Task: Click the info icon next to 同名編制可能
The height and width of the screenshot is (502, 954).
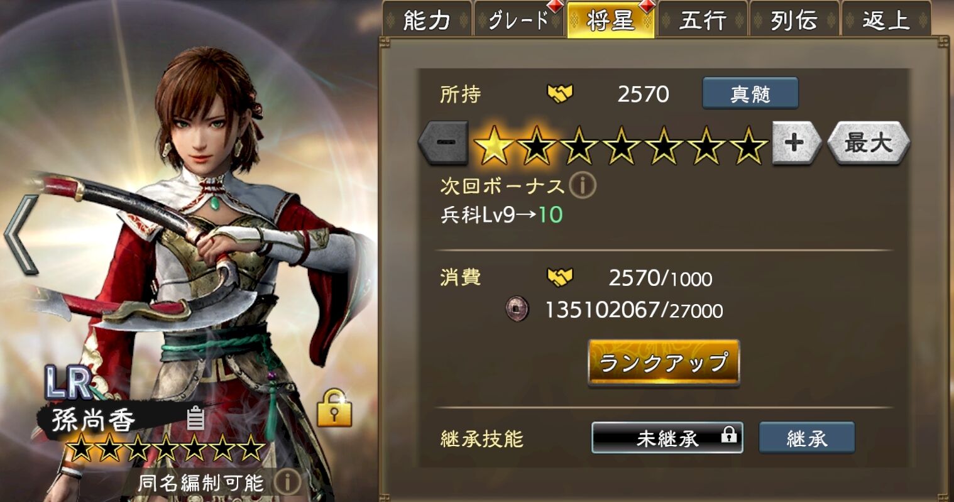Action: tap(287, 483)
